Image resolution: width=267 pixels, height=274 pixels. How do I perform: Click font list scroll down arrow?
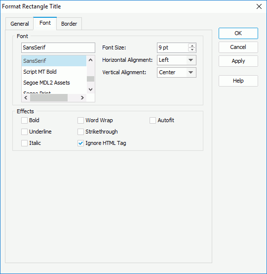click(90, 90)
